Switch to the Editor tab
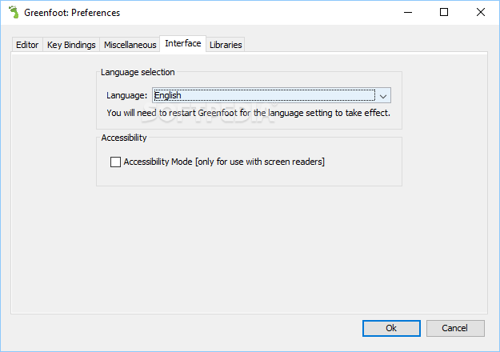This screenshot has height=352, width=500. (x=27, y=45)
